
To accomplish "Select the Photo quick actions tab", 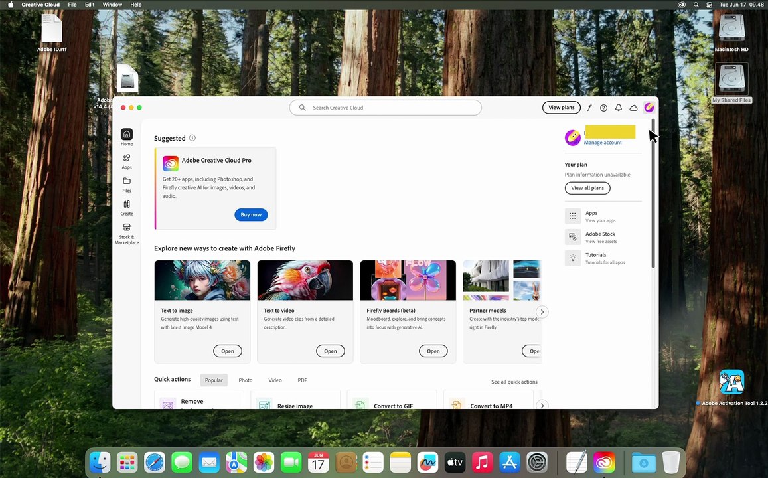I will pyautogui.click(x=246, y=380).
